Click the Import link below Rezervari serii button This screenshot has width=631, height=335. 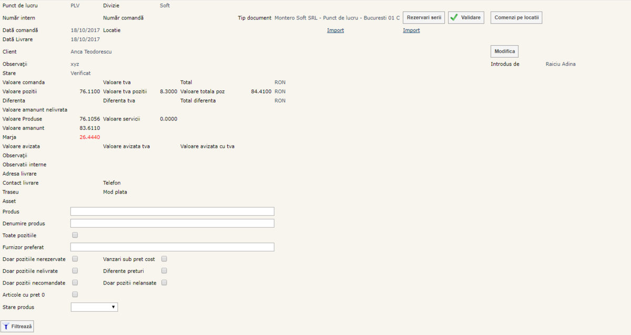point(411,31)
